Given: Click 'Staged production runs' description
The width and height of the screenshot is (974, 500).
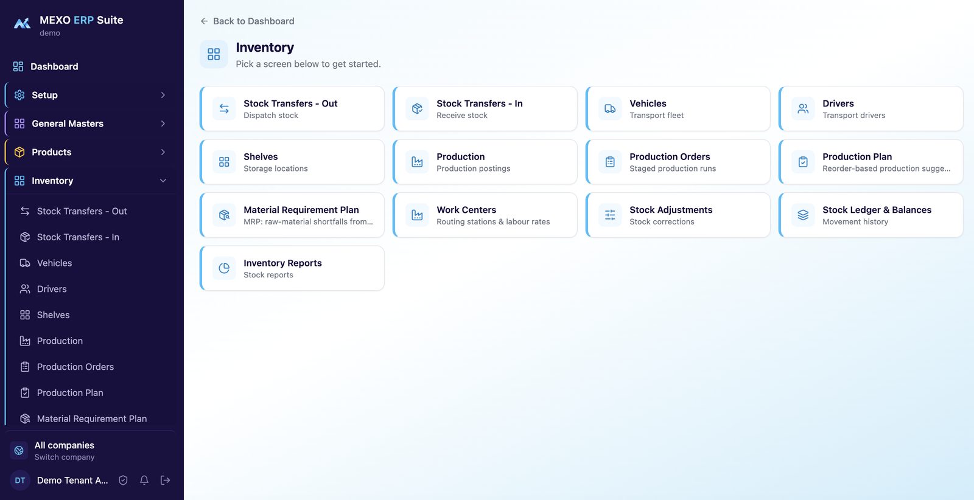Looking at the screenshot, I should pos(673,168).
